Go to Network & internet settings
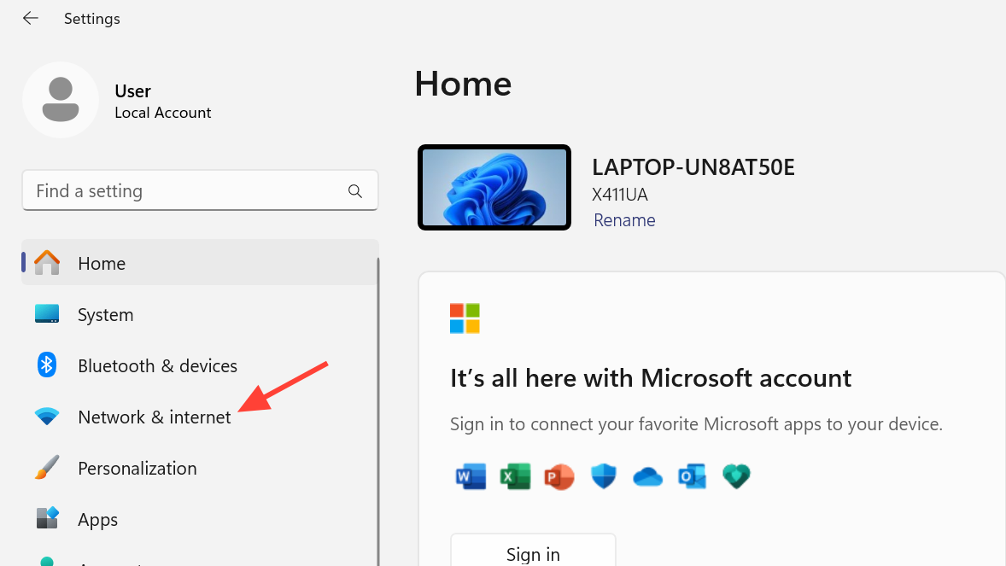The width and height of the screenshot is (1006, 566). coord(154,417)
